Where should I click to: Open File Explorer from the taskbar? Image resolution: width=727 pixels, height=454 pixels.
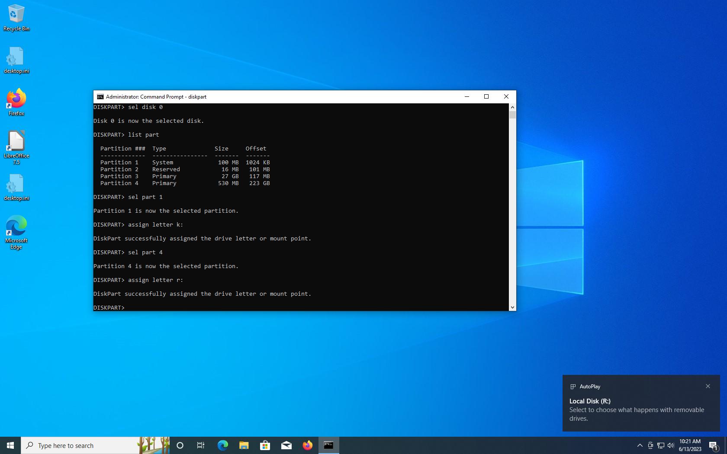click(x=244, y=445)
